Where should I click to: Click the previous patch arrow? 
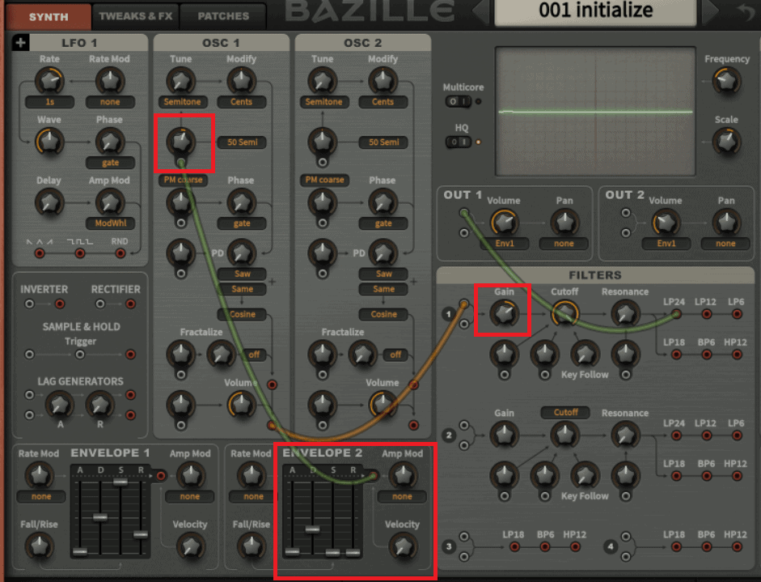coord(480,12)
